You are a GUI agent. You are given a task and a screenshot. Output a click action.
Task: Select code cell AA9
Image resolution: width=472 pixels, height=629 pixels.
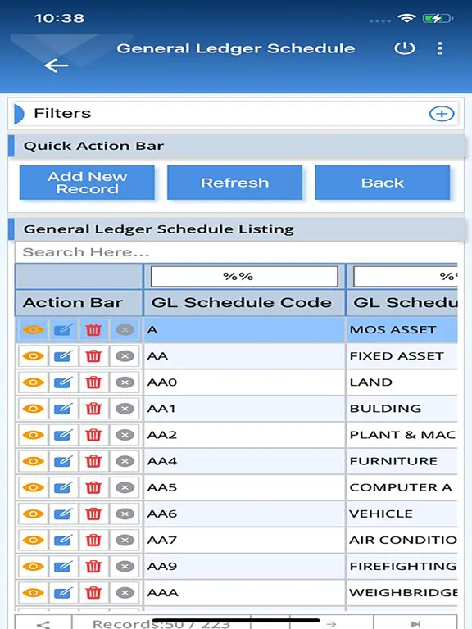244,567
